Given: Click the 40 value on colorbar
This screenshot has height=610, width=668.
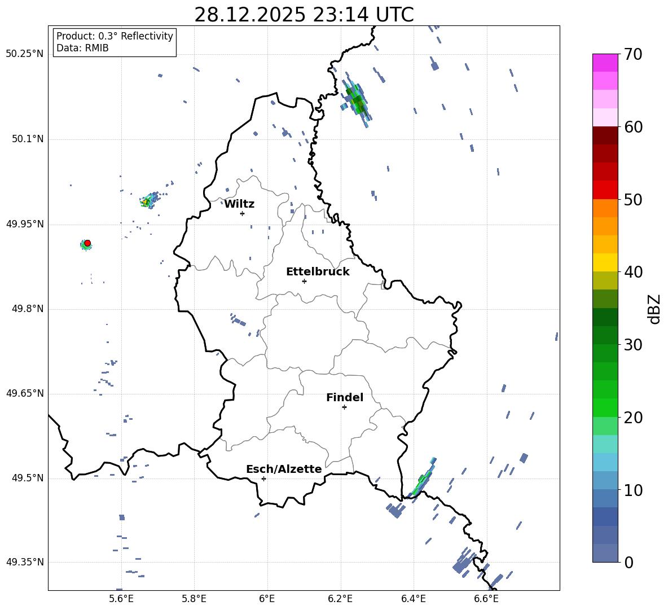Looking at the screenshot, I should (633, 272).
